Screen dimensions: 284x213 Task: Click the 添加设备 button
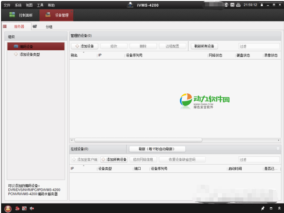[x=84, y=46]
